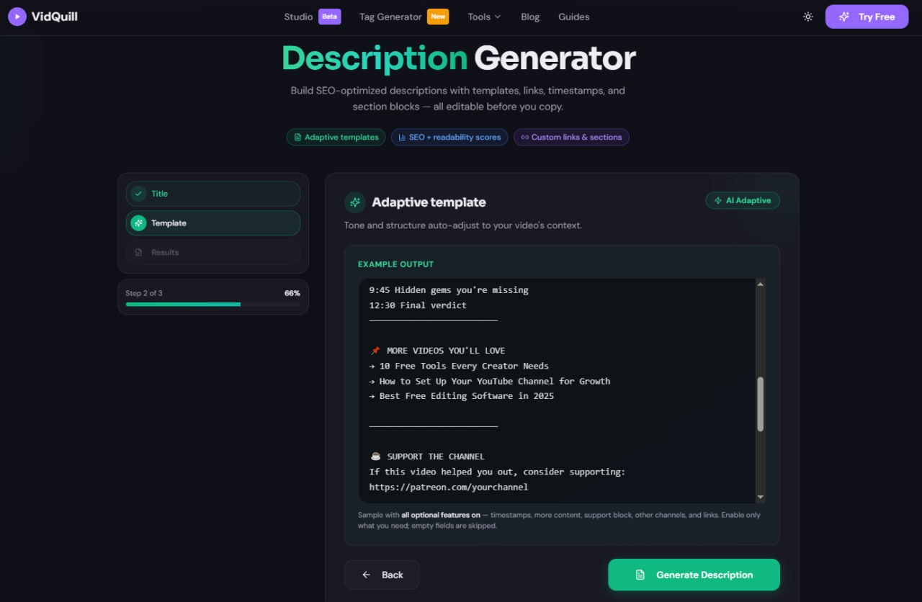Click the patreon.com/yourchannel URL text
This screenshot has width=922, height=602.
[449, 487]
